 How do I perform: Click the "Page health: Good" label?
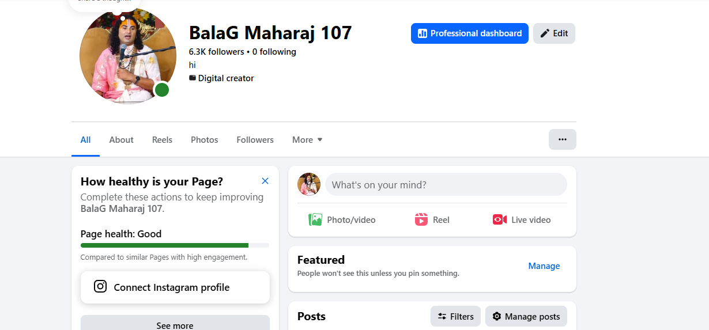coord(121,234)
